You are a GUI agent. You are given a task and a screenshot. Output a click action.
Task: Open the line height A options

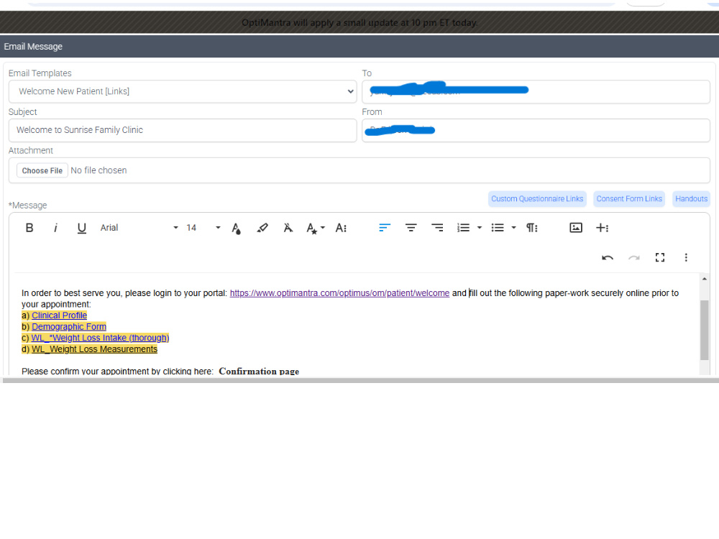pyautogui.click(x=341, y=228)
